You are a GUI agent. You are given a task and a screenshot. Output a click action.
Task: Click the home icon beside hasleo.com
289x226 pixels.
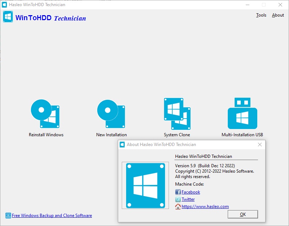[x=178, y=207]
